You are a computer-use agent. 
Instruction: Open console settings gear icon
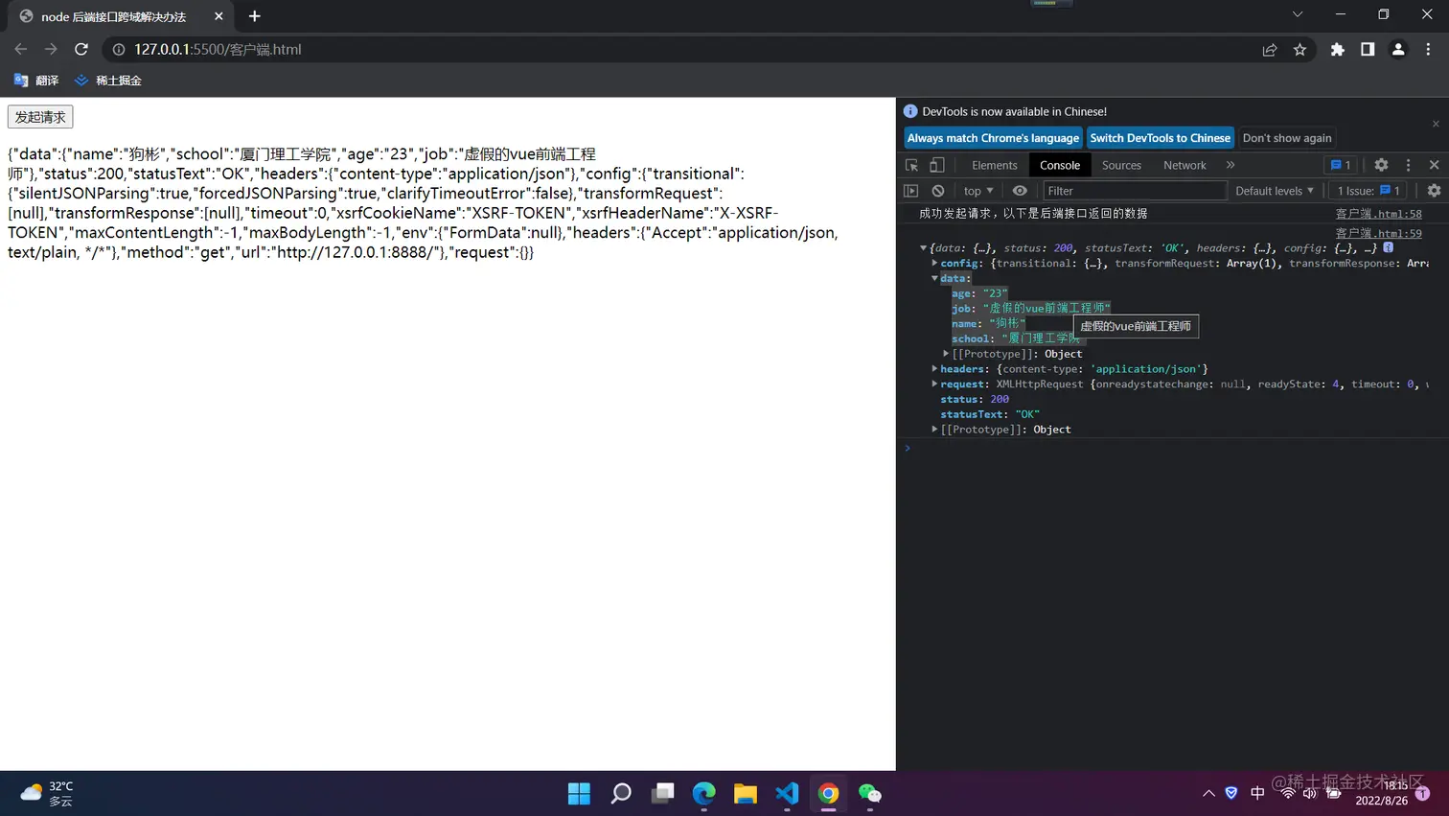tap(1434, 191)
